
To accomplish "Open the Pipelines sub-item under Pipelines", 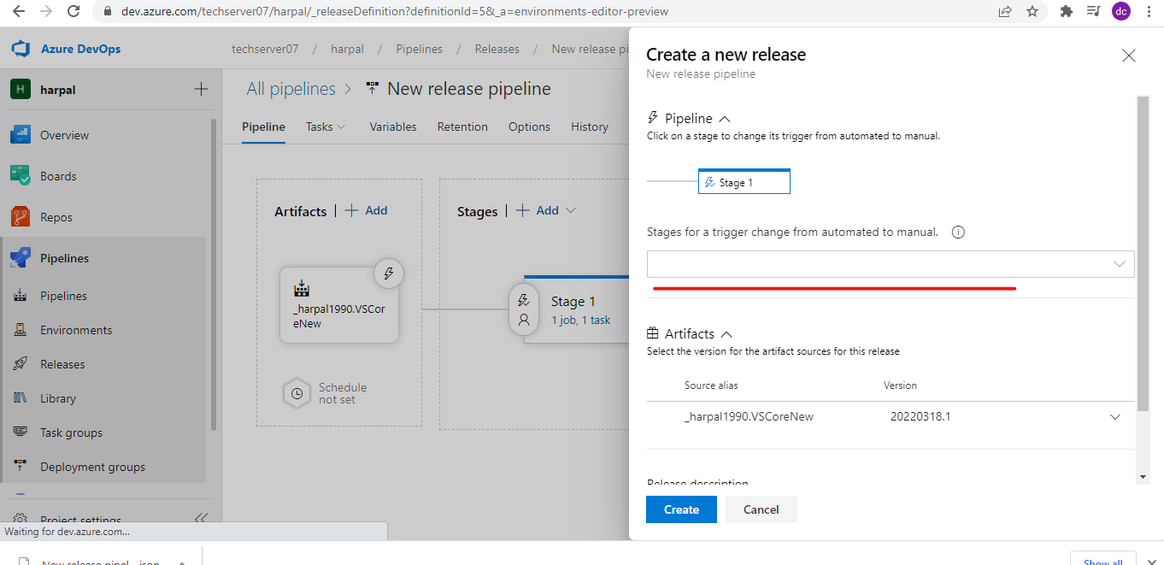I will 63,296.
